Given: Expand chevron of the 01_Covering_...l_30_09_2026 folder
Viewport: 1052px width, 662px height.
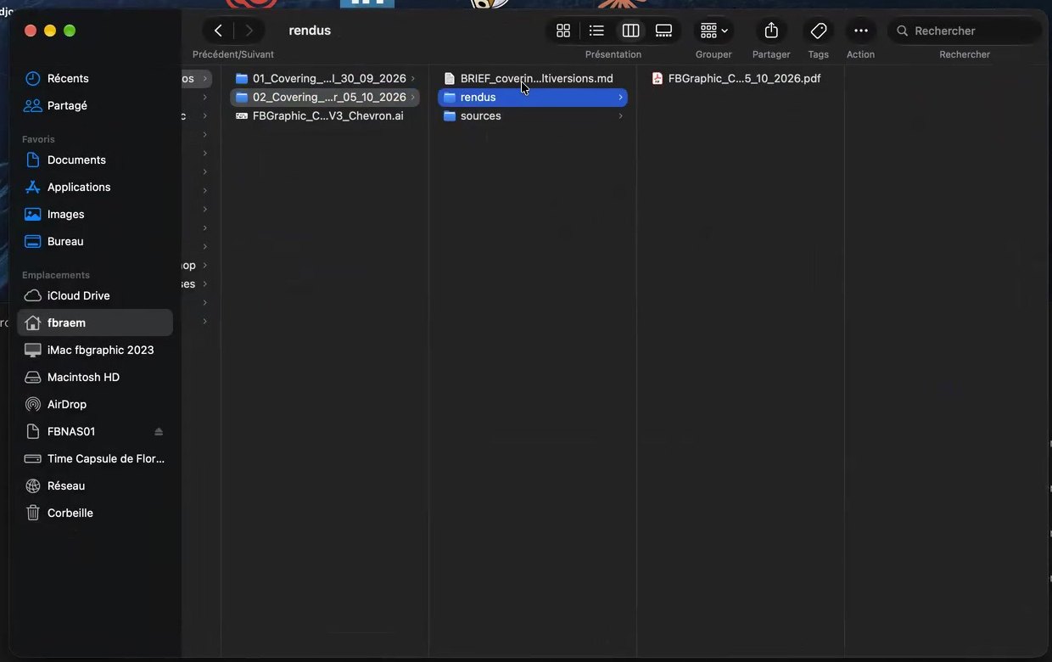Looking at the screenshot, I should point(412,78).
